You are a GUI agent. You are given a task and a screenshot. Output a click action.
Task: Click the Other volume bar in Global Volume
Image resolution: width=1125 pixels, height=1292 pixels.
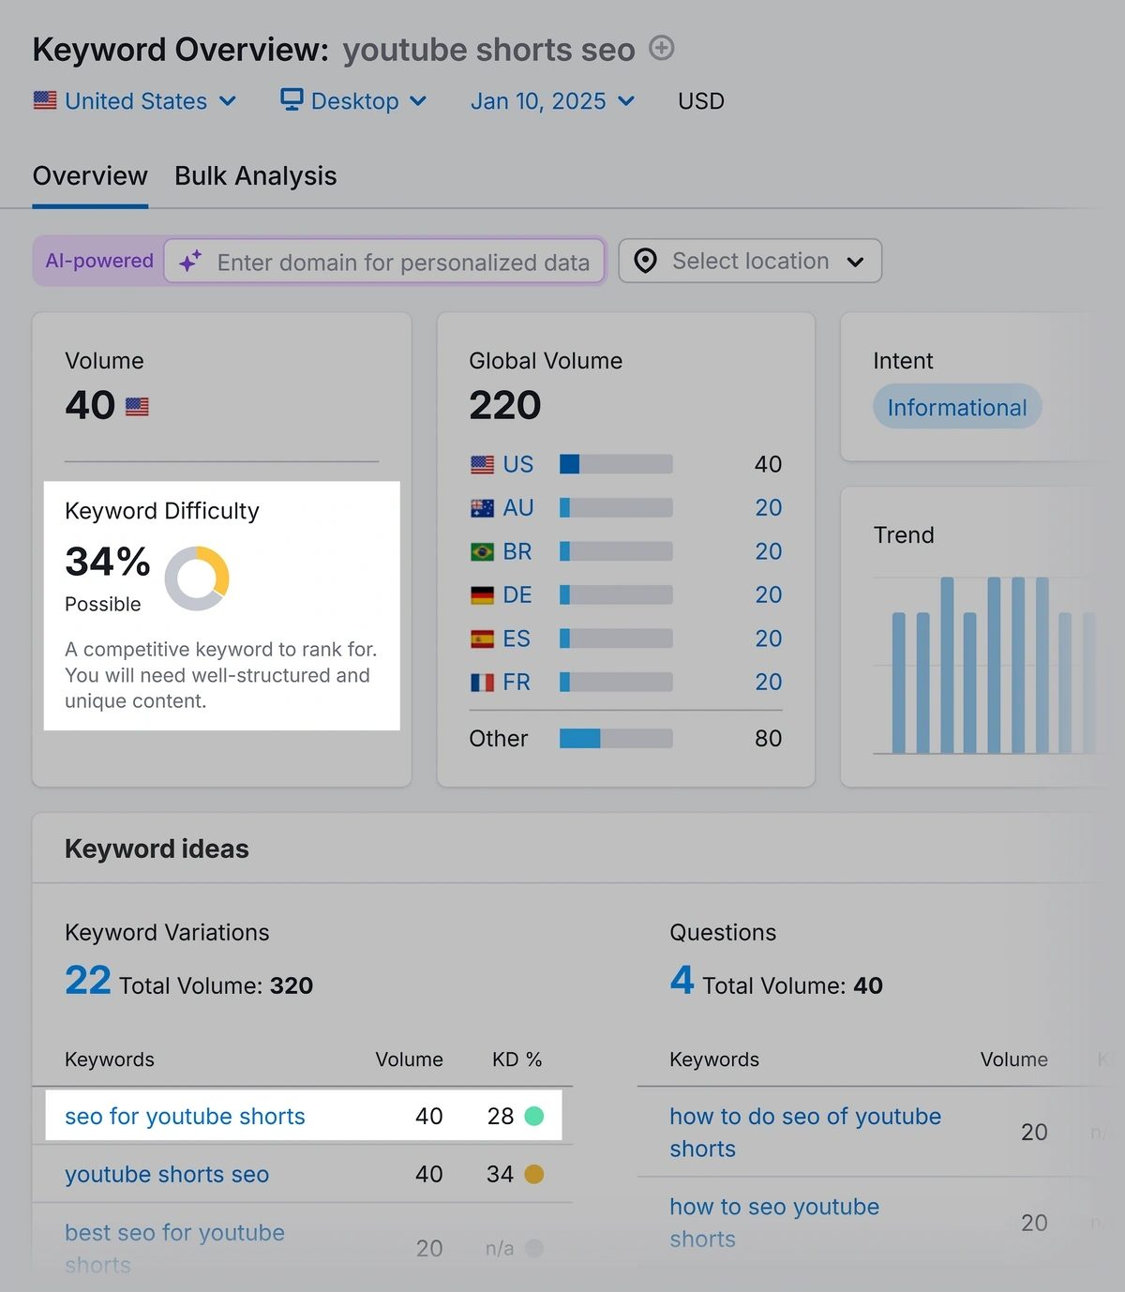click(x=616, y=739)
